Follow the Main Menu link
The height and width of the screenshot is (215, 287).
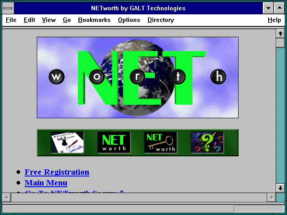(x=46, y=183)
